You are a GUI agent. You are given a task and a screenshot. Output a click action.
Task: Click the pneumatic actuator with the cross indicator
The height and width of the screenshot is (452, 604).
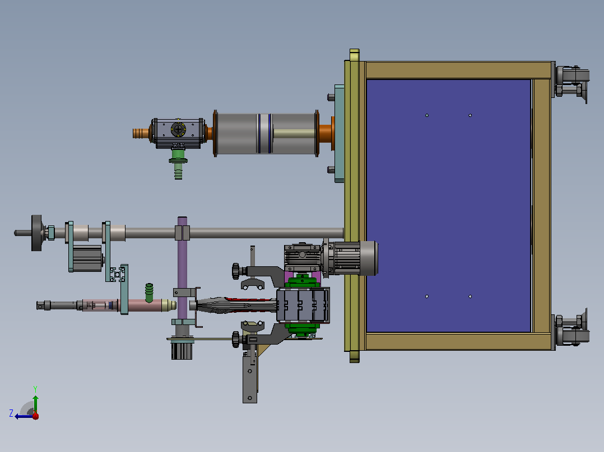click(x=178, y=133)
